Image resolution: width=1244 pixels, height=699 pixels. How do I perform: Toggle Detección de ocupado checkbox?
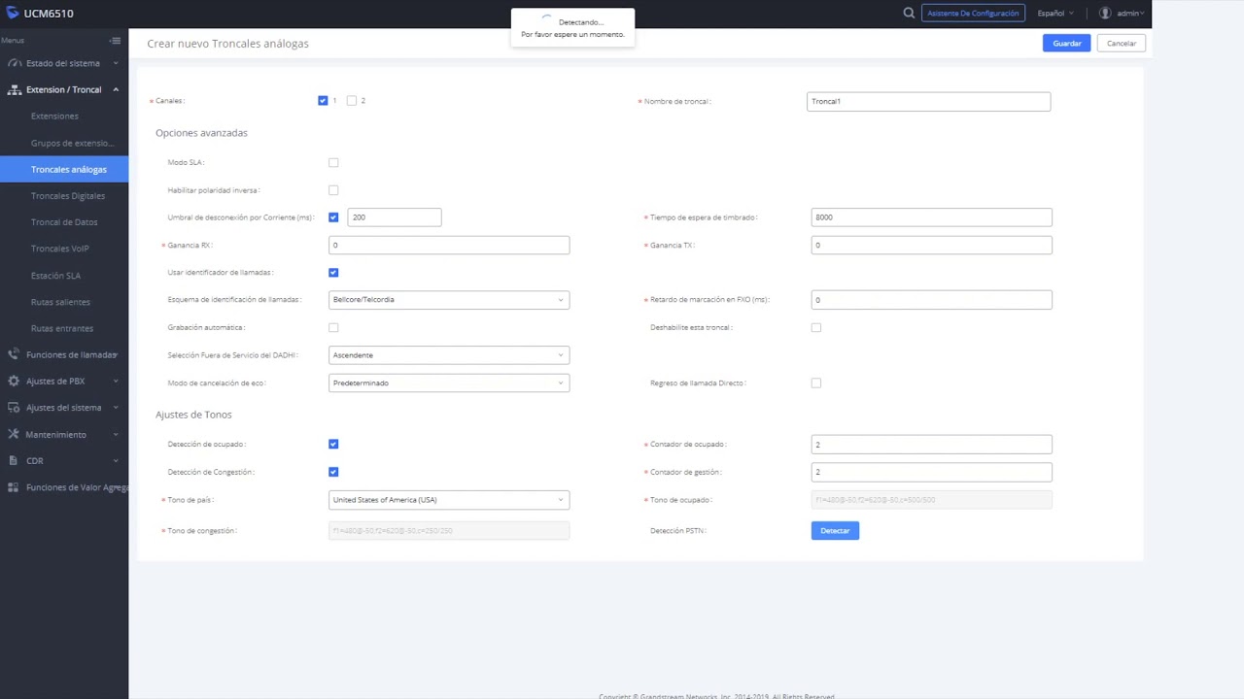click(333, 445)
